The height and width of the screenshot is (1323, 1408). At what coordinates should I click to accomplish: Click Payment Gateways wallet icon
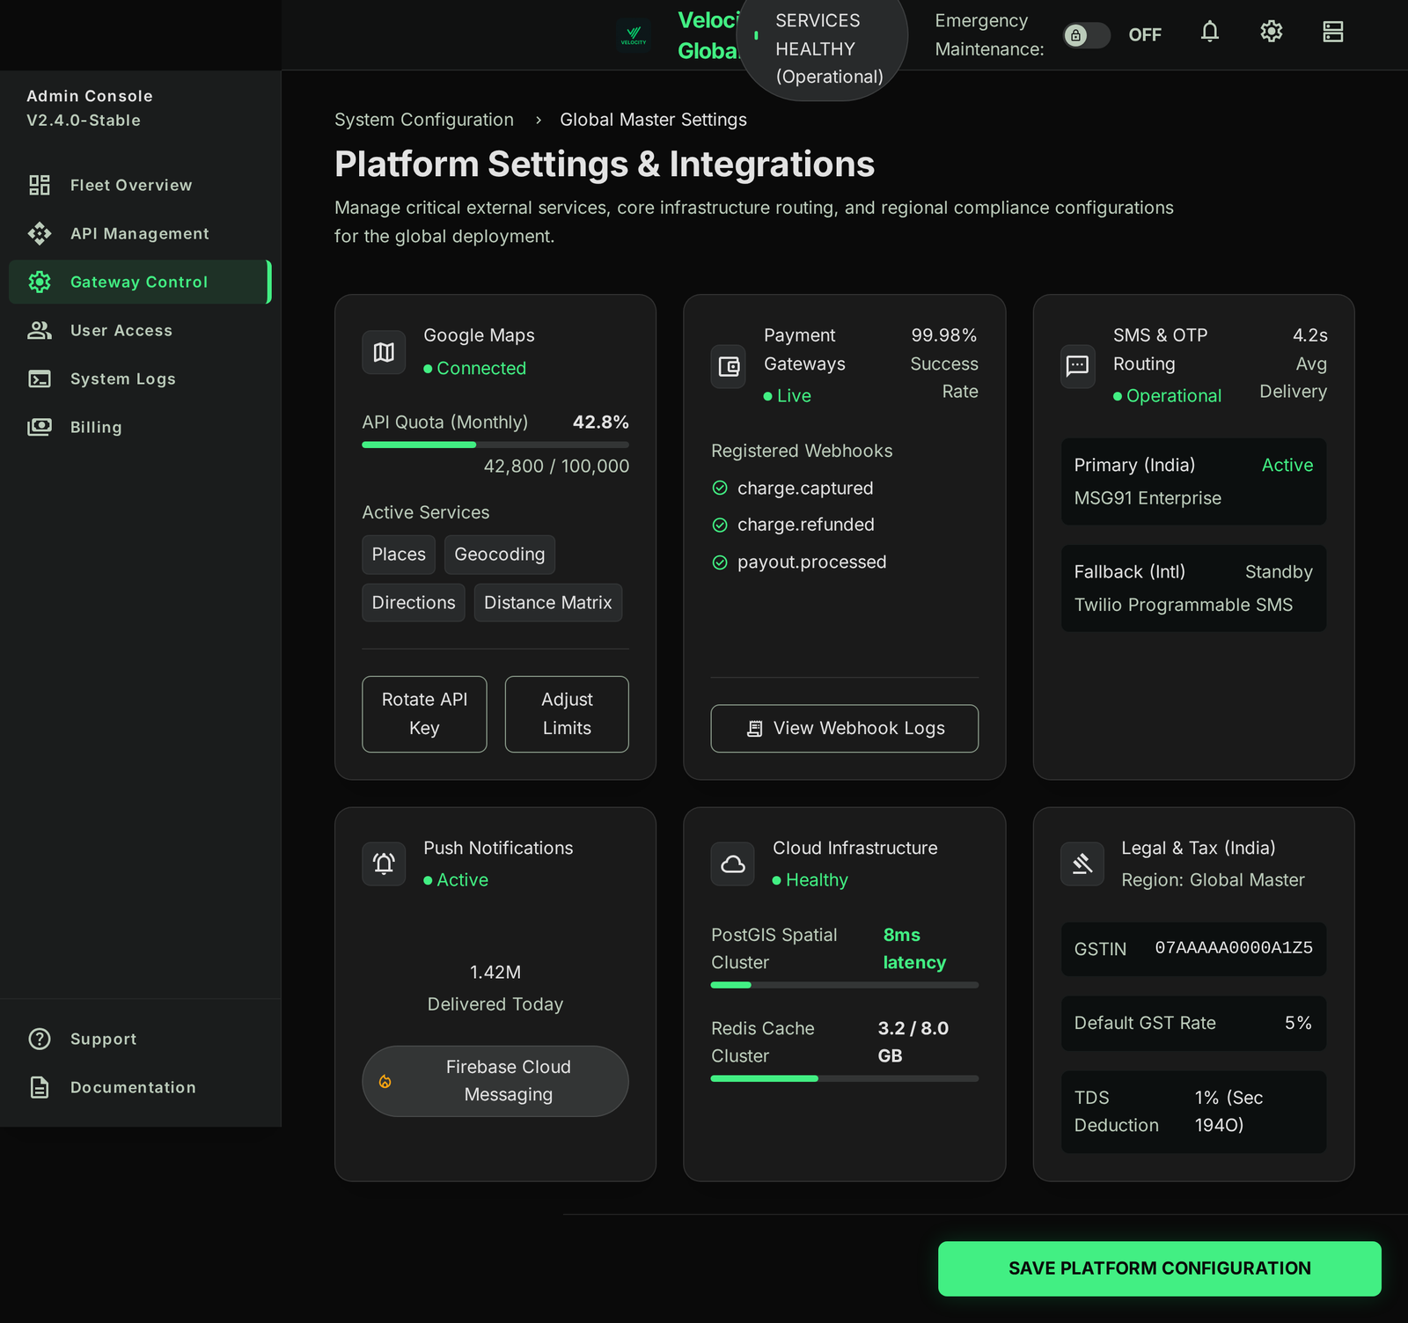(729, 366)
